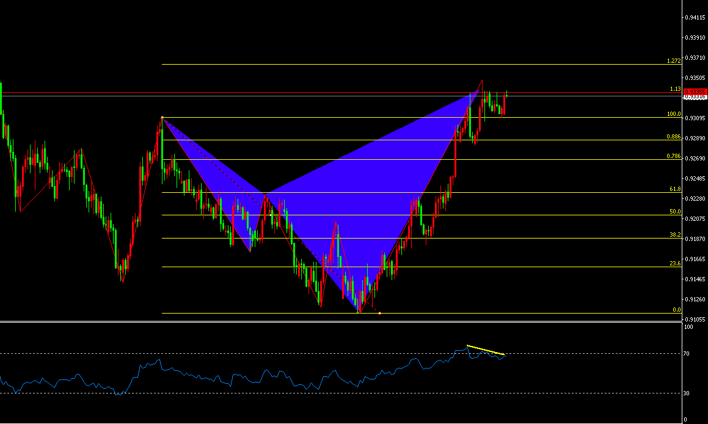Click the 0.93095 price axis value
The width and height of the screenshot is (708, 424).
click(x=695, y=118)
